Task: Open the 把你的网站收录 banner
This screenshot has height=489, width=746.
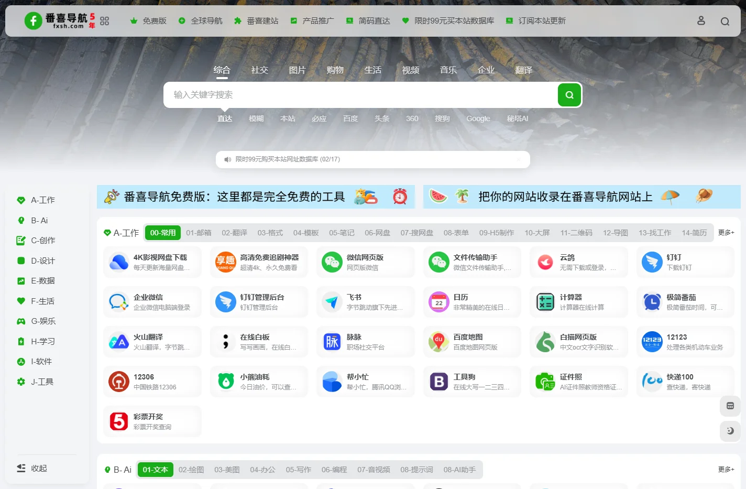Action: pos(582,197)
